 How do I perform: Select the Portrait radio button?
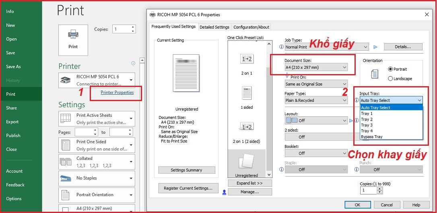(390, 69)
